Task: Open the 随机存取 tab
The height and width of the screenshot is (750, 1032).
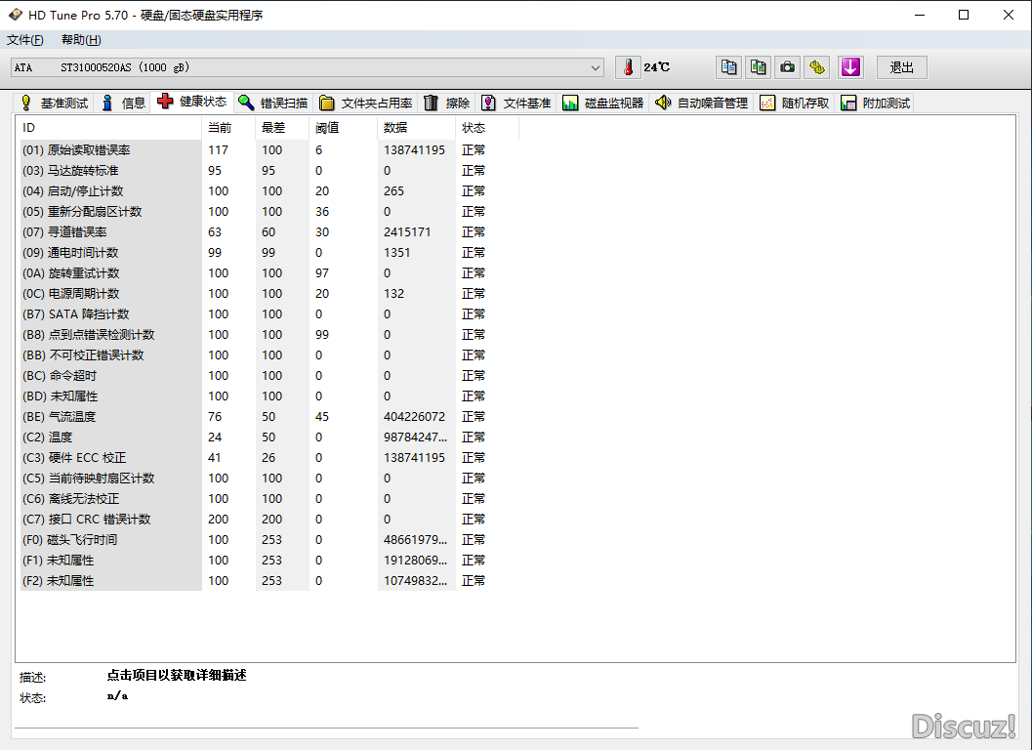Action: click(795, 103)
